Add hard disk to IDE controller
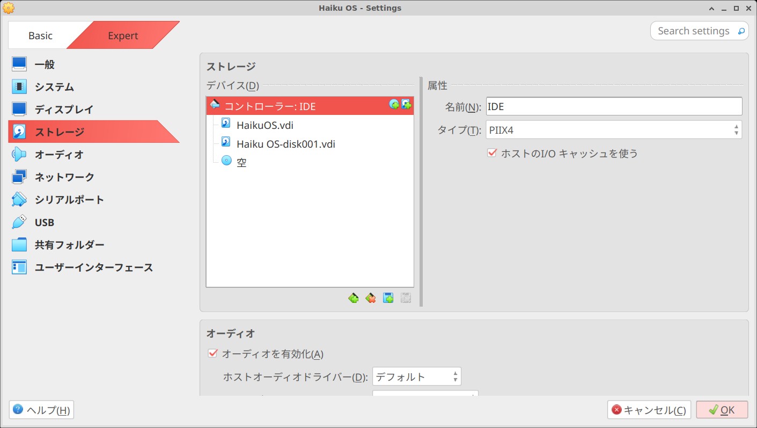 point(406,105)
